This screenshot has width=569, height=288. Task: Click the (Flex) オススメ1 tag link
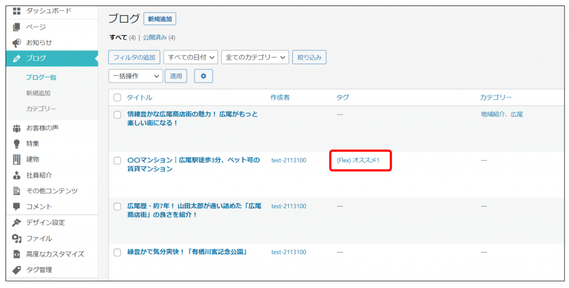click(x=358, y=160)
